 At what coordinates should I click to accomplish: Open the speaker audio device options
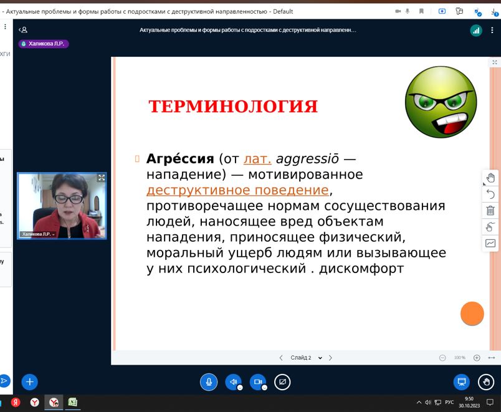pyautogui.click(x=240, y=388)
